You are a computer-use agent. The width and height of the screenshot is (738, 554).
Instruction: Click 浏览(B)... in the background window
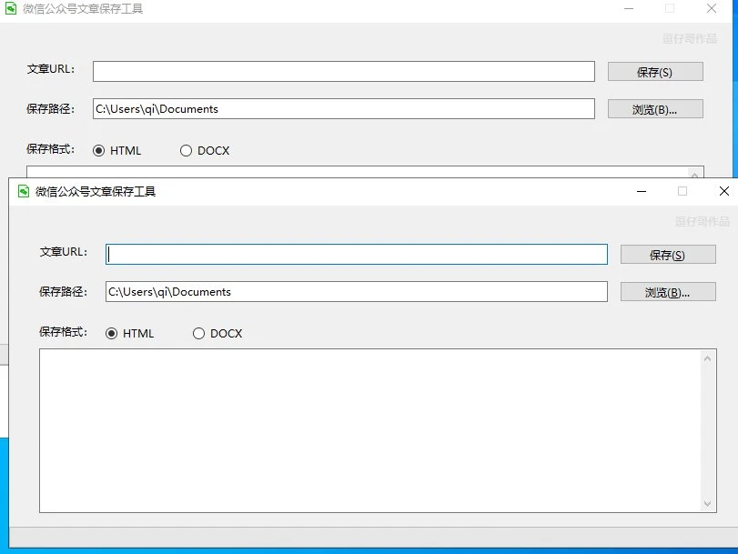pos(655,109)
